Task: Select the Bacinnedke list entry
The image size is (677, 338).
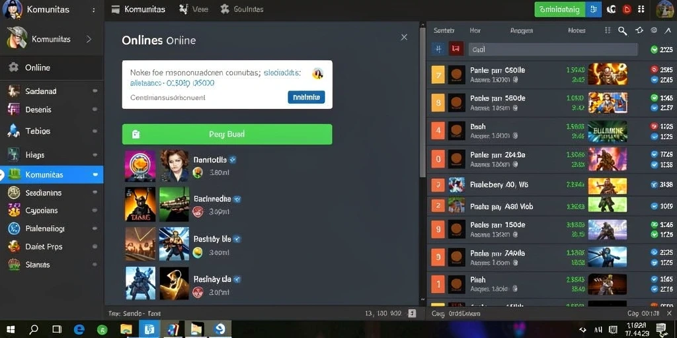Action: (182, 205)
